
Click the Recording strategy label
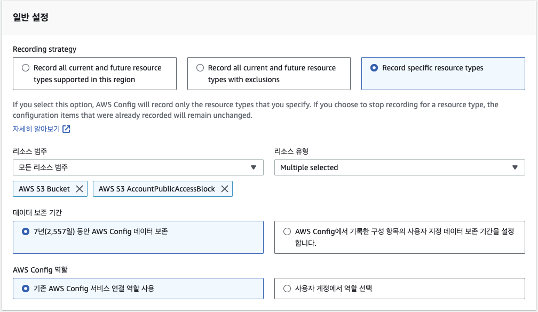click(x=45, y=49)
